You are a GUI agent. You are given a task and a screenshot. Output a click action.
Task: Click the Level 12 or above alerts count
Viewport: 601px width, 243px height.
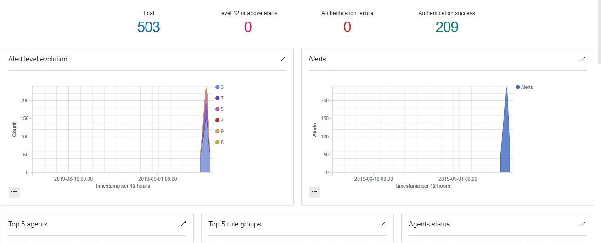(247, 28)
